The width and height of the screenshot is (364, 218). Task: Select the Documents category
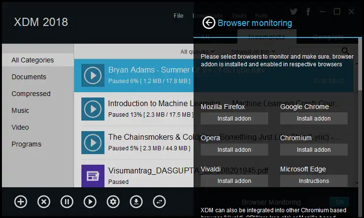(29, 77)
